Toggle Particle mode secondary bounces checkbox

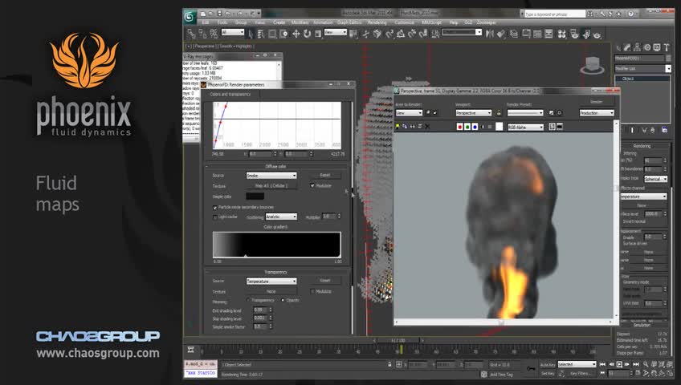coord(214,207)
